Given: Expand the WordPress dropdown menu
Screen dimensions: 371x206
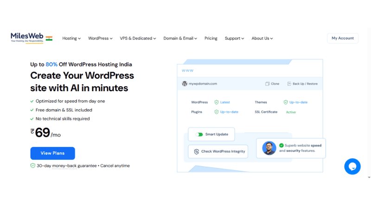Looking at the screenshot, I should tap(100, 38).
